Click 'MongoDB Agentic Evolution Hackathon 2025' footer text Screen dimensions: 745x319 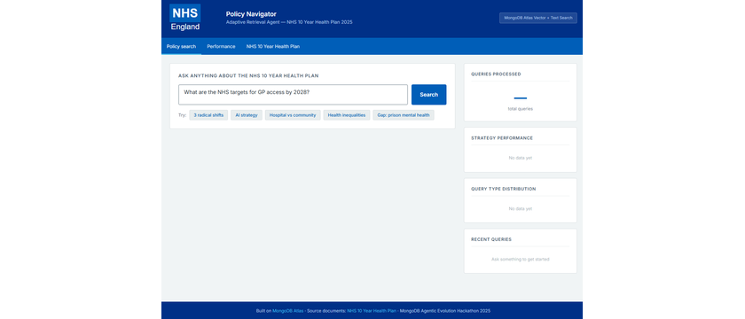coord(444,311)
